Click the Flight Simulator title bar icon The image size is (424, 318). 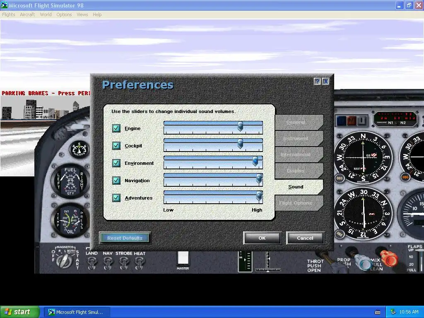[x=4, y=5]
